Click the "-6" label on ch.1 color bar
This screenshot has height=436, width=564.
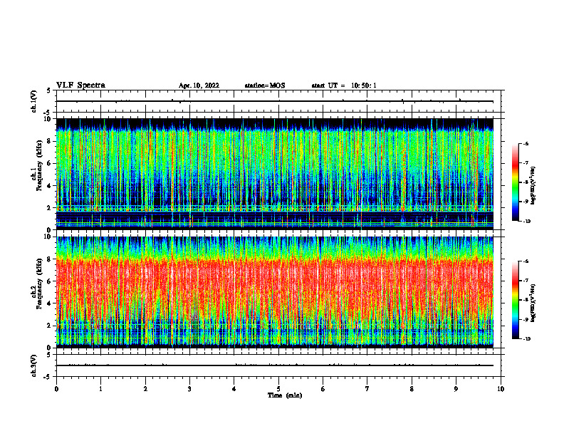[526, 143]
